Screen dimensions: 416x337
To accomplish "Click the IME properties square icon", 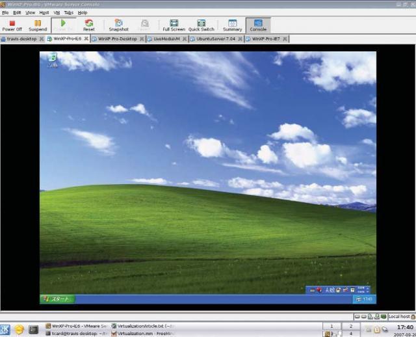I will click(352, 290).
